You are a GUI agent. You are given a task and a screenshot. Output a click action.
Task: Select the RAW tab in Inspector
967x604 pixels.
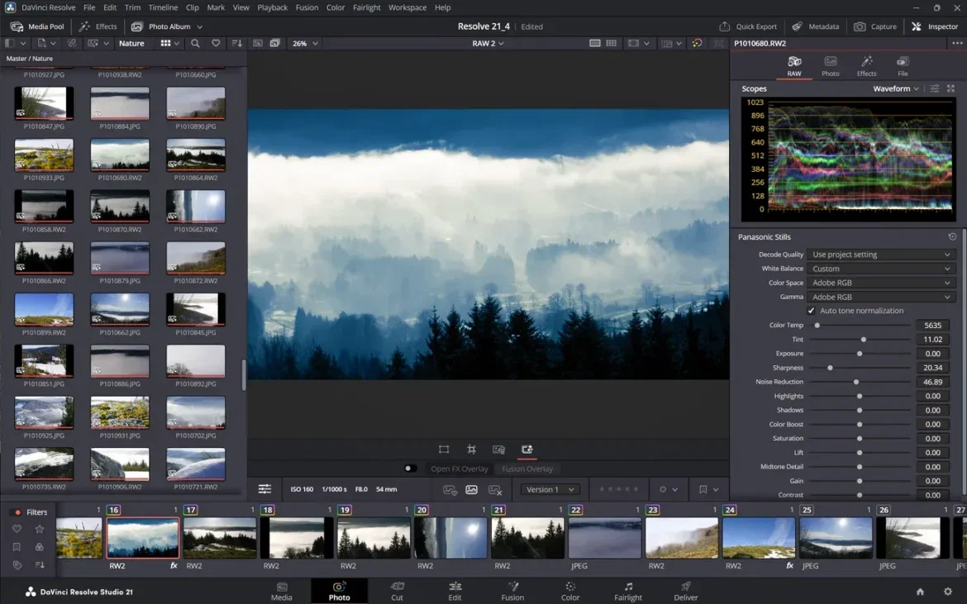(x=794, y=66)
